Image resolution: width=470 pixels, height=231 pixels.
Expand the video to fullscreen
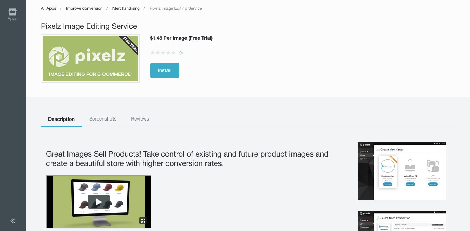(x=143, y=220)
